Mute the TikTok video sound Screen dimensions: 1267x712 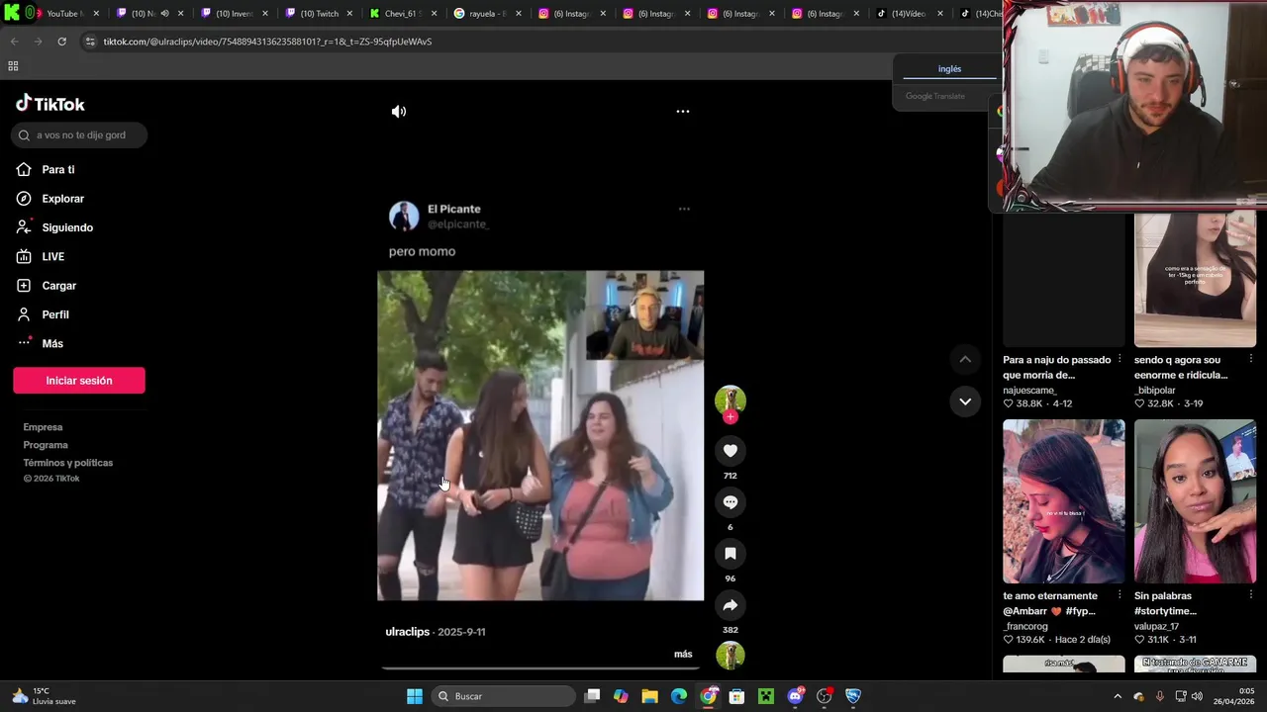pos(399,112)
